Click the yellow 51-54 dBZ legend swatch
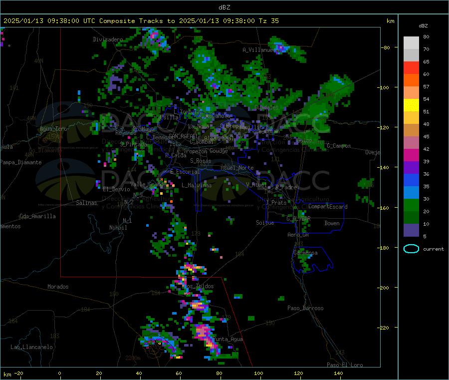The image size is (449, 380). coord(411,105)
